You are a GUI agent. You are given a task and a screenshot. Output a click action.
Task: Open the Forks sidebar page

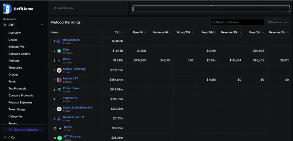tap(12, 82)
